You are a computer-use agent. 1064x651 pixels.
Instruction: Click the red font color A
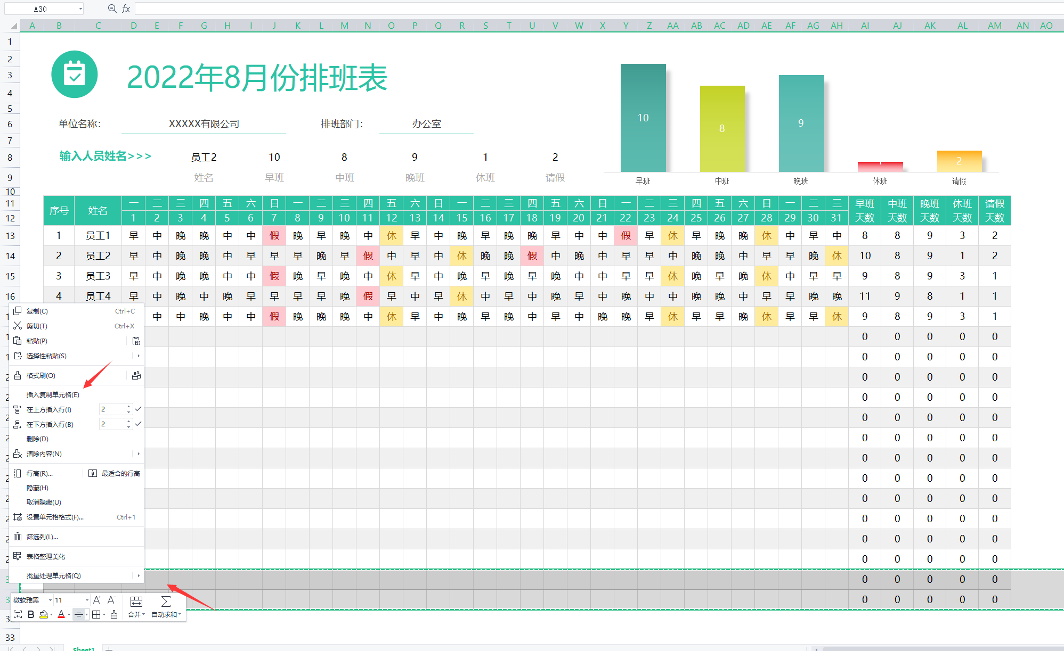click(x=61, y=615)
